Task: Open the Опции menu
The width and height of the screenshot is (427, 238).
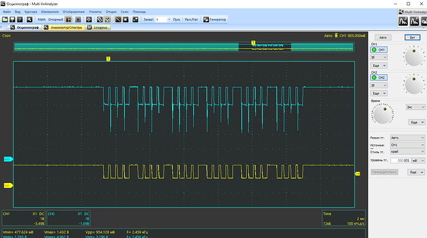Action: pyautogui.click(x=111, y=12)
